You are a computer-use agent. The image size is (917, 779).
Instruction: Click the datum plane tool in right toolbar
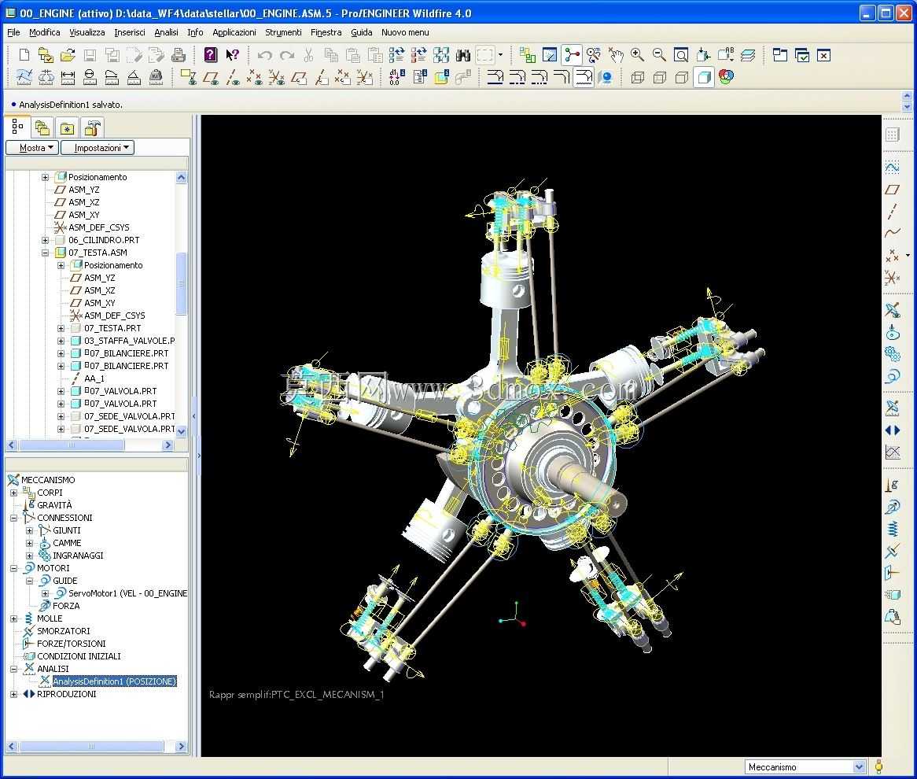[893, 189]
